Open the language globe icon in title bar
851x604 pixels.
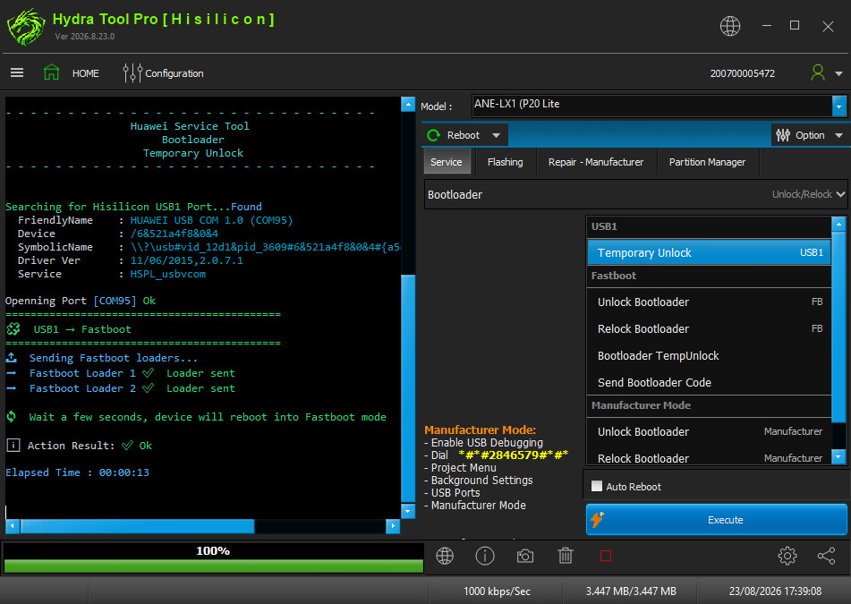pos(730,26)
